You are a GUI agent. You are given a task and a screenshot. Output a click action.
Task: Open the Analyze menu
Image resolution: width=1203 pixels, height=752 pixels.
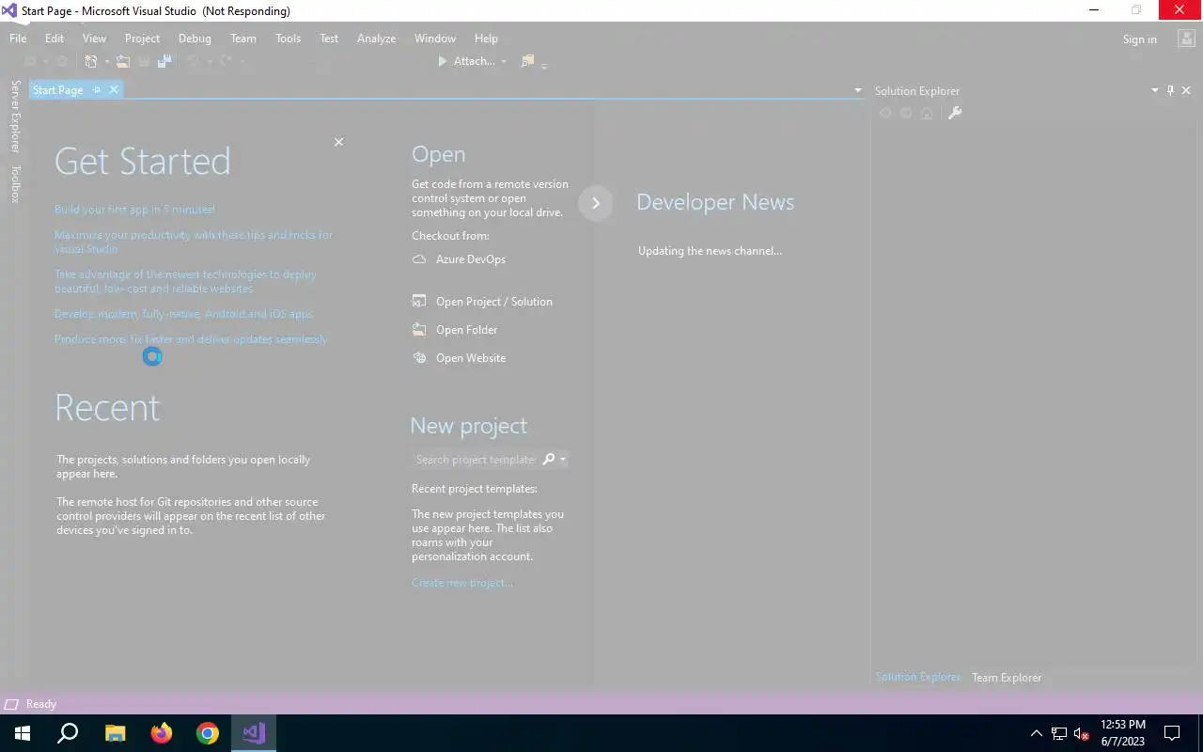point(376,39)
